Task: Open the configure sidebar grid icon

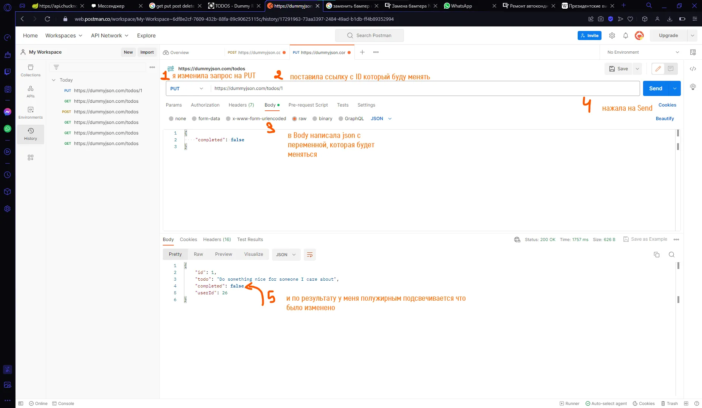Action: (31, 158)
